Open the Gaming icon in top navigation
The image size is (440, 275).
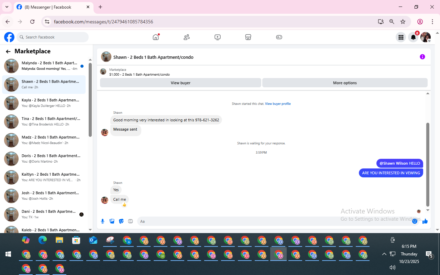[279, 37]
